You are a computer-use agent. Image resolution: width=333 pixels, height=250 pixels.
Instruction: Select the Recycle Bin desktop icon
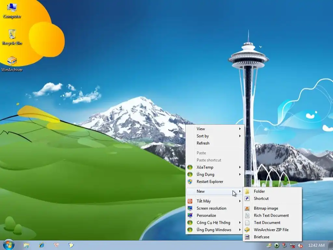tap(12, 37)
